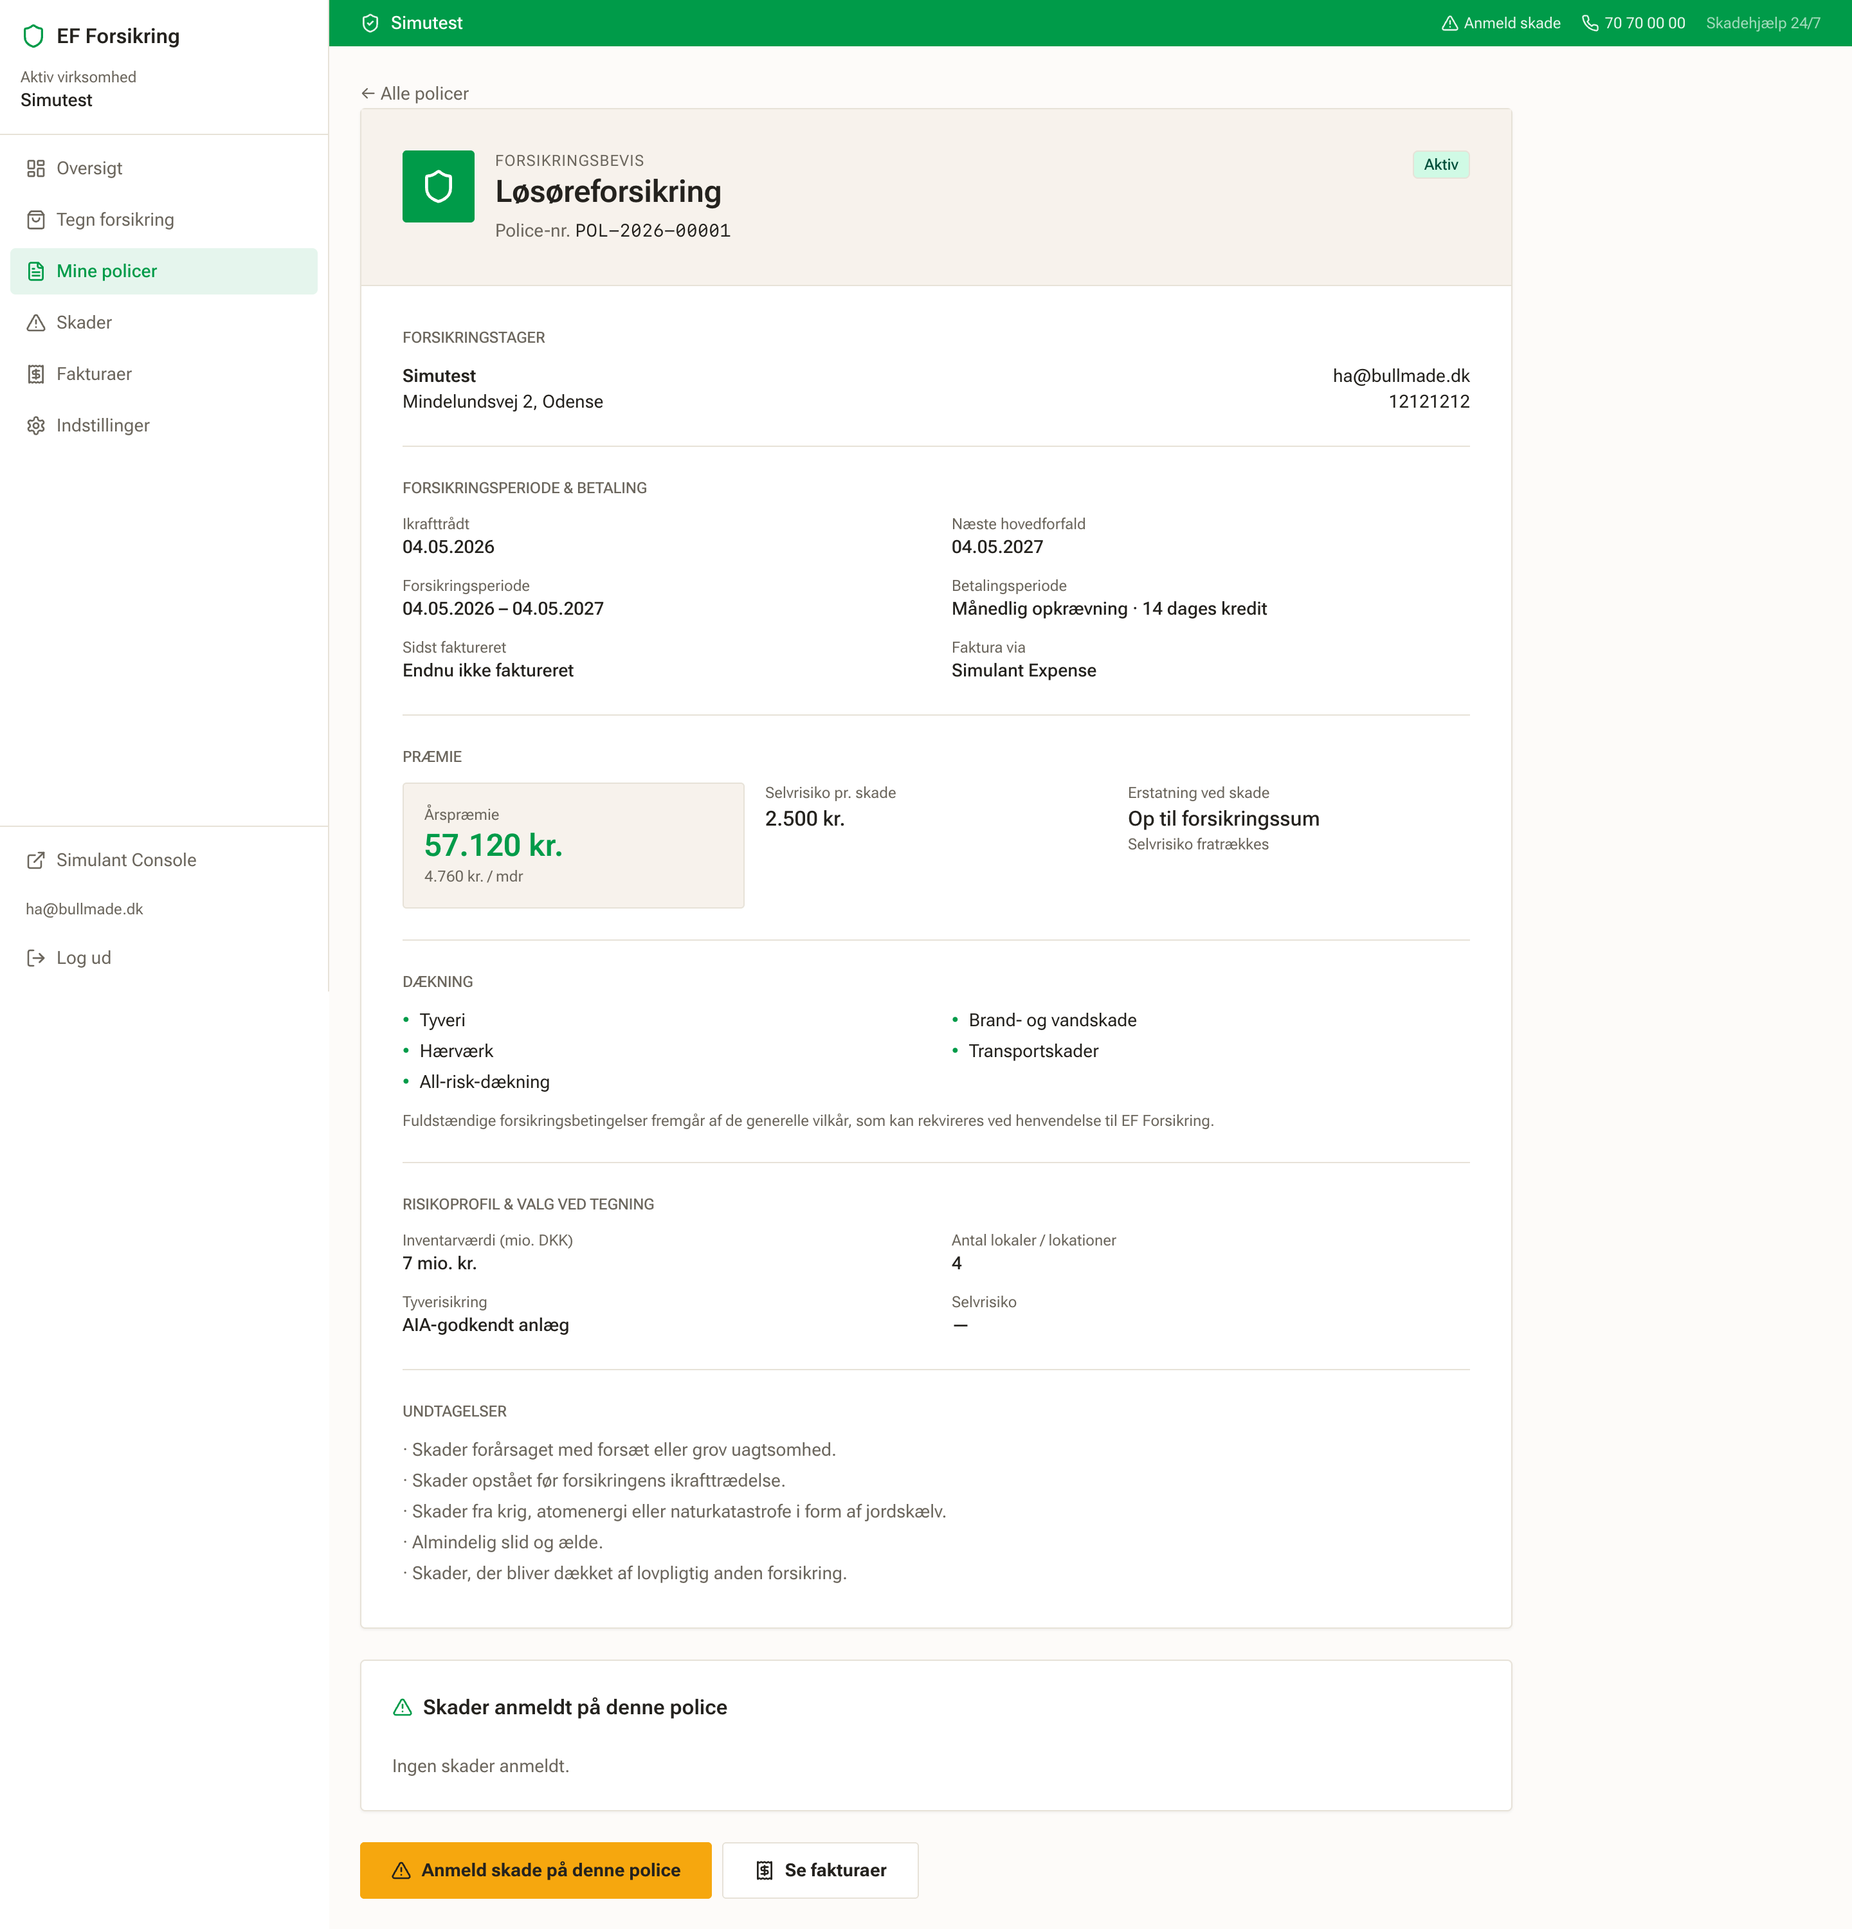This screenshot has width=1852, height=1929.
Task: Click the number 12121212
Action: [x=1429, y=401]
